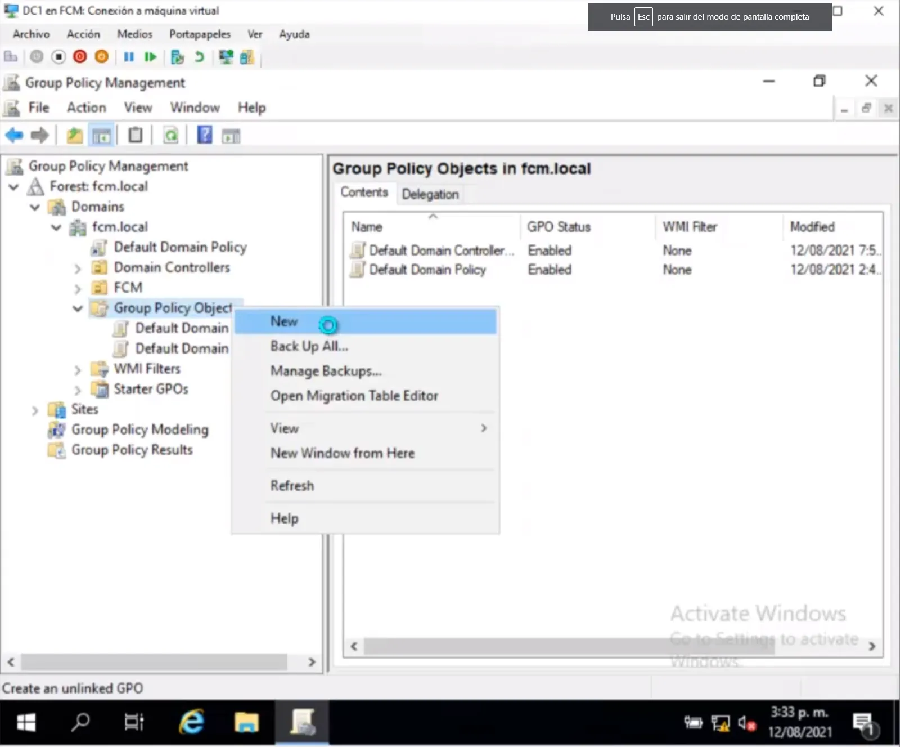Viewport: 900px width, 747px height.
Task: Switch to the Delegation tab
Action: point(430,194)
